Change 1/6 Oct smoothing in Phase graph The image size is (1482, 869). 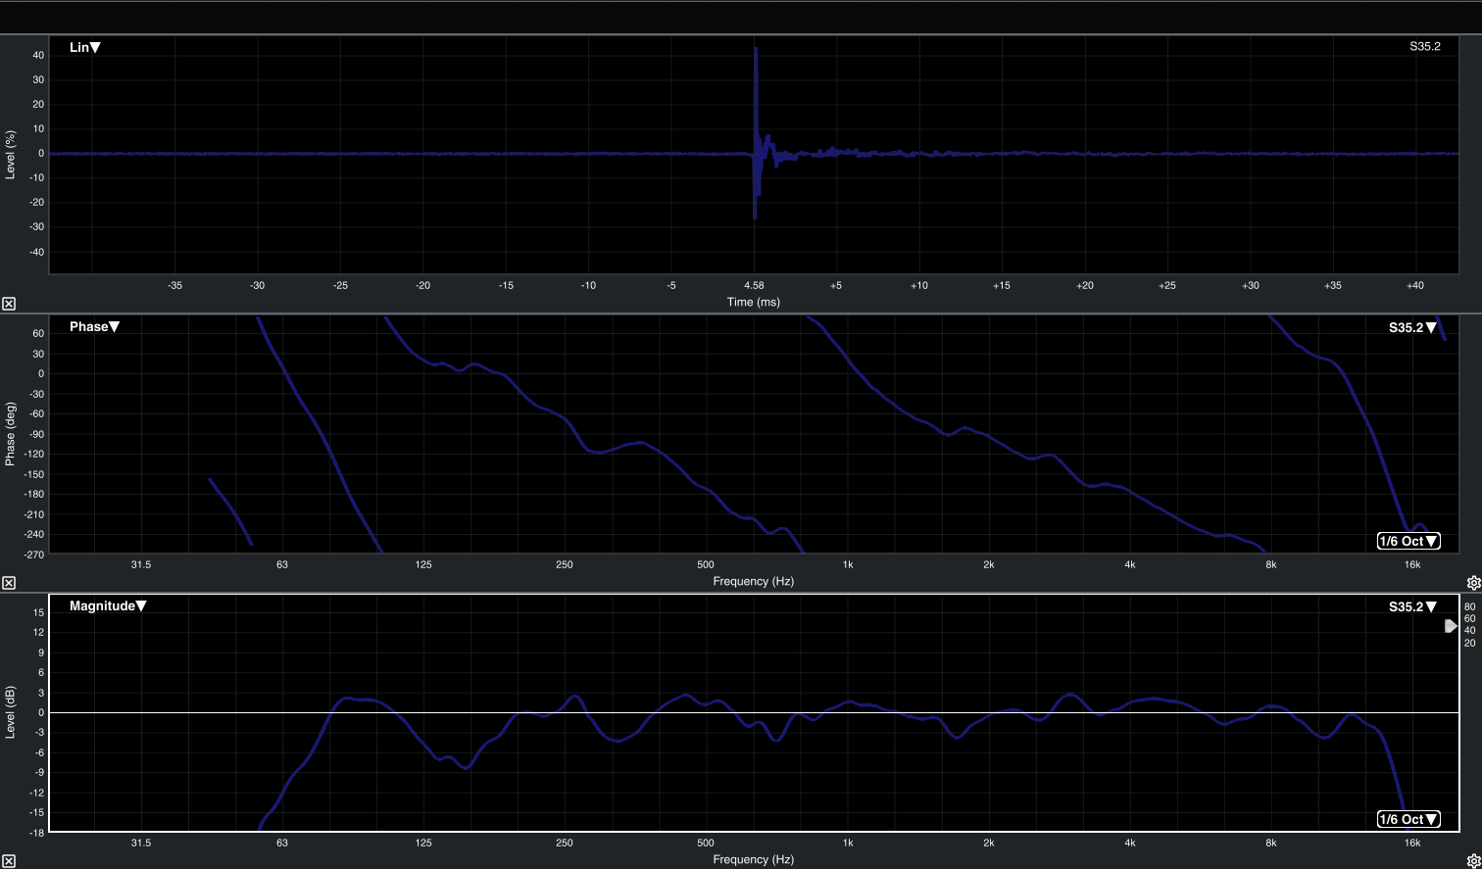(x=1408, y=541)
